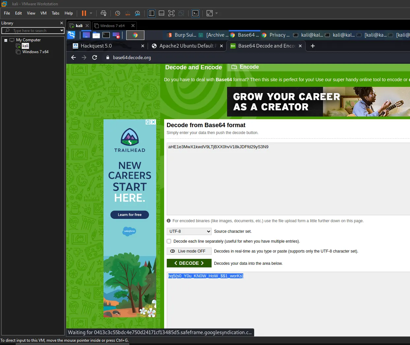
Task: Close the Base64 Decode and Encode tab
Action: 300,46
